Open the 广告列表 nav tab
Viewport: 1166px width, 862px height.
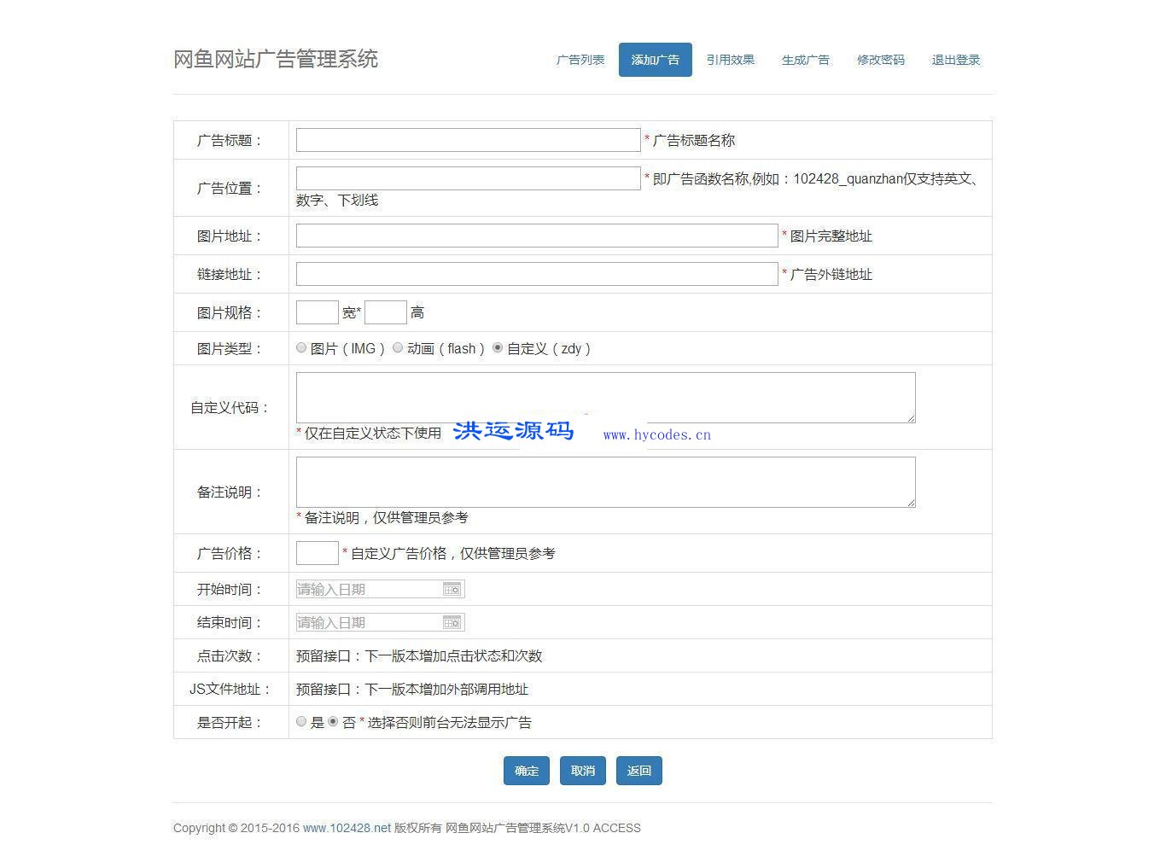coord(580,60)
